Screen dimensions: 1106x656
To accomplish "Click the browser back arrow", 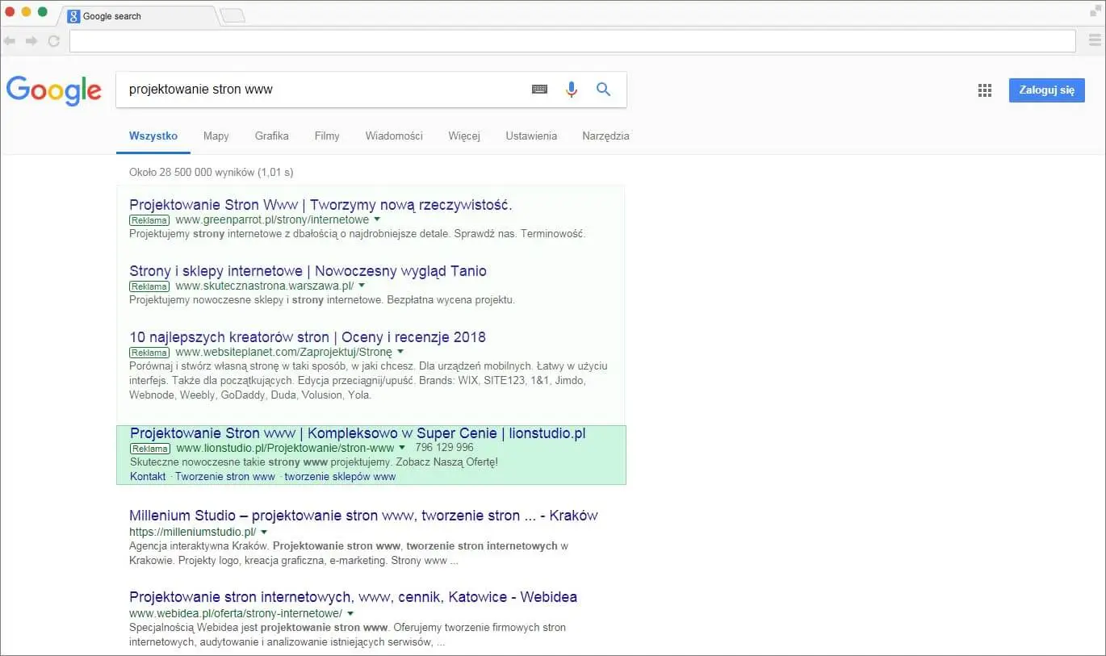I will [10, 40].
